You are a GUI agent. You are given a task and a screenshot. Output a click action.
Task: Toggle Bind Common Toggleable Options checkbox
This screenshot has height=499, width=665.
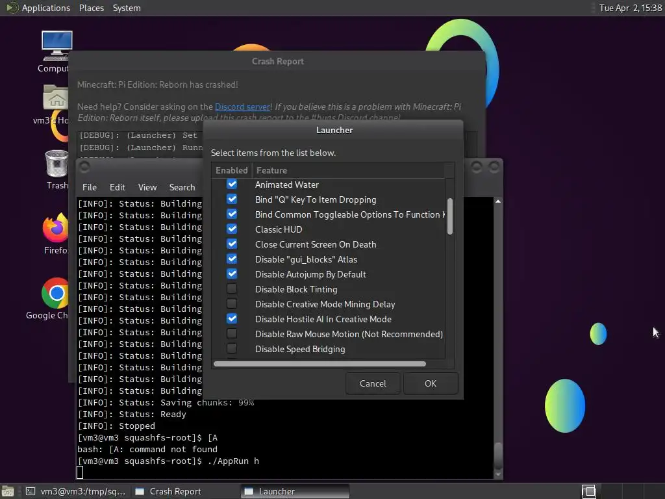232,214
